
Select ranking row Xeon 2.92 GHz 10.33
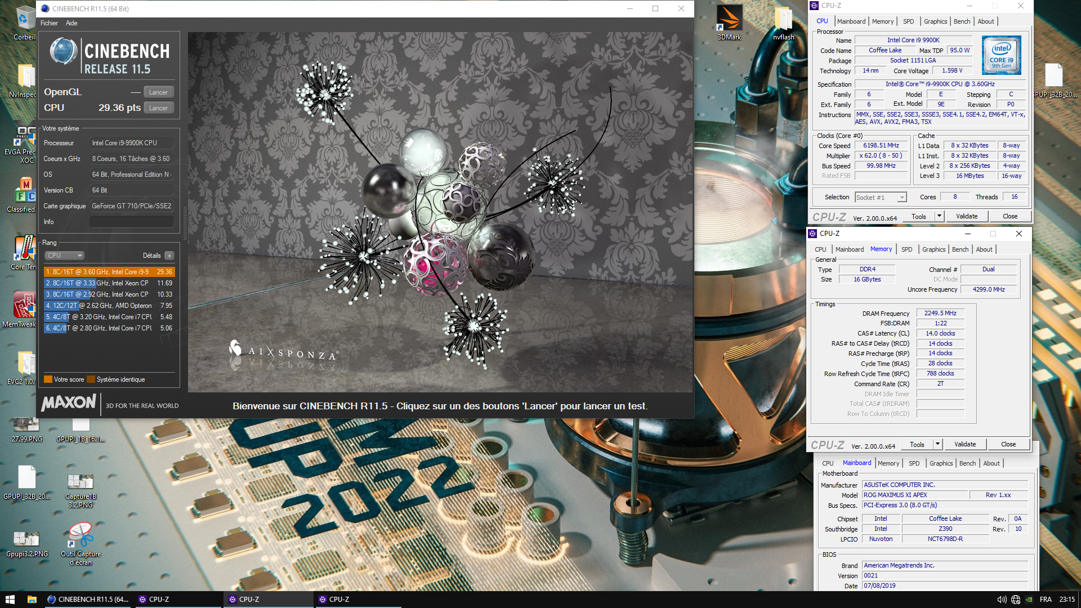pyautogui.click(x=109, y=294)
